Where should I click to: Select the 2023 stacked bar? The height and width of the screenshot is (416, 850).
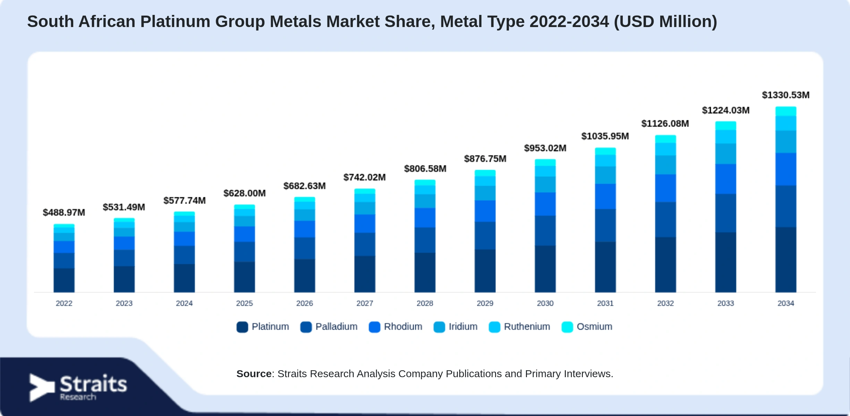(124, 255)
